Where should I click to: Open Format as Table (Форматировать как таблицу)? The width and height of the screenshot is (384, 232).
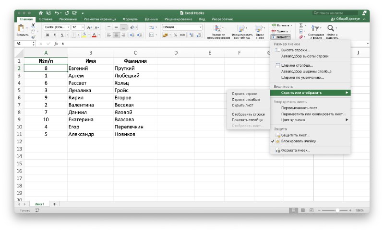pyautogui.click(x=242, y=32)
